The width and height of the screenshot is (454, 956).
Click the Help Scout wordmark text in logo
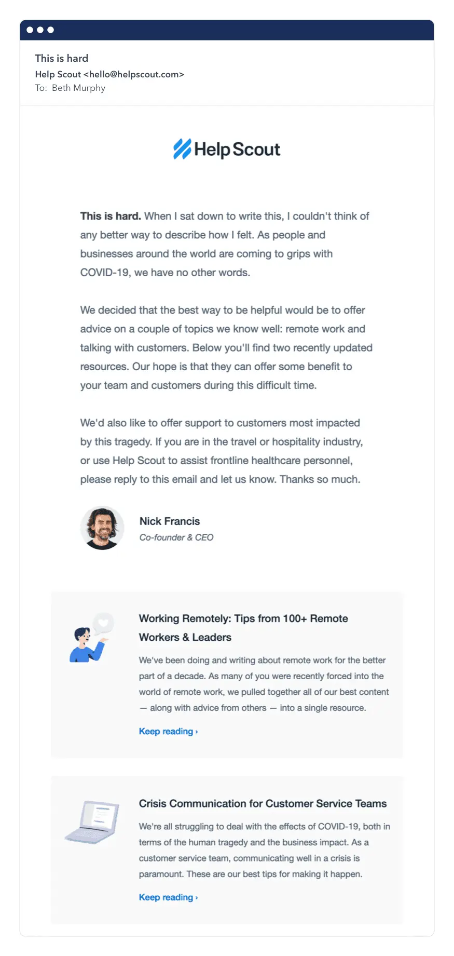click(237, 150)
